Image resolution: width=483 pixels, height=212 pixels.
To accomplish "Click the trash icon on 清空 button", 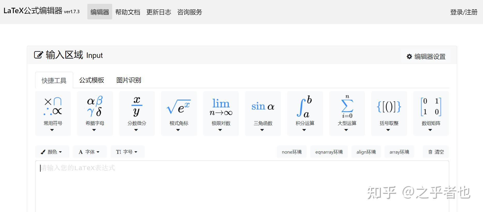I will coord(430,152).
